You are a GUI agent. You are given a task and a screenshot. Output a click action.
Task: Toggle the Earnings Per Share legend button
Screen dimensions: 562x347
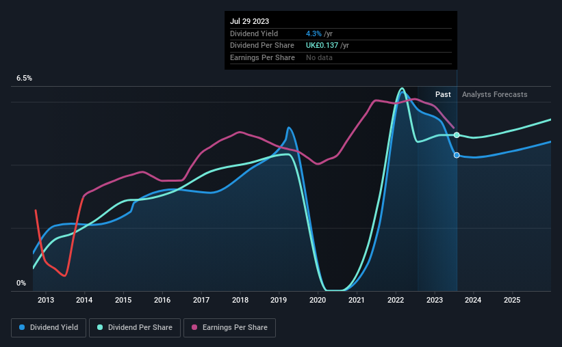click(x=229, y=328)
